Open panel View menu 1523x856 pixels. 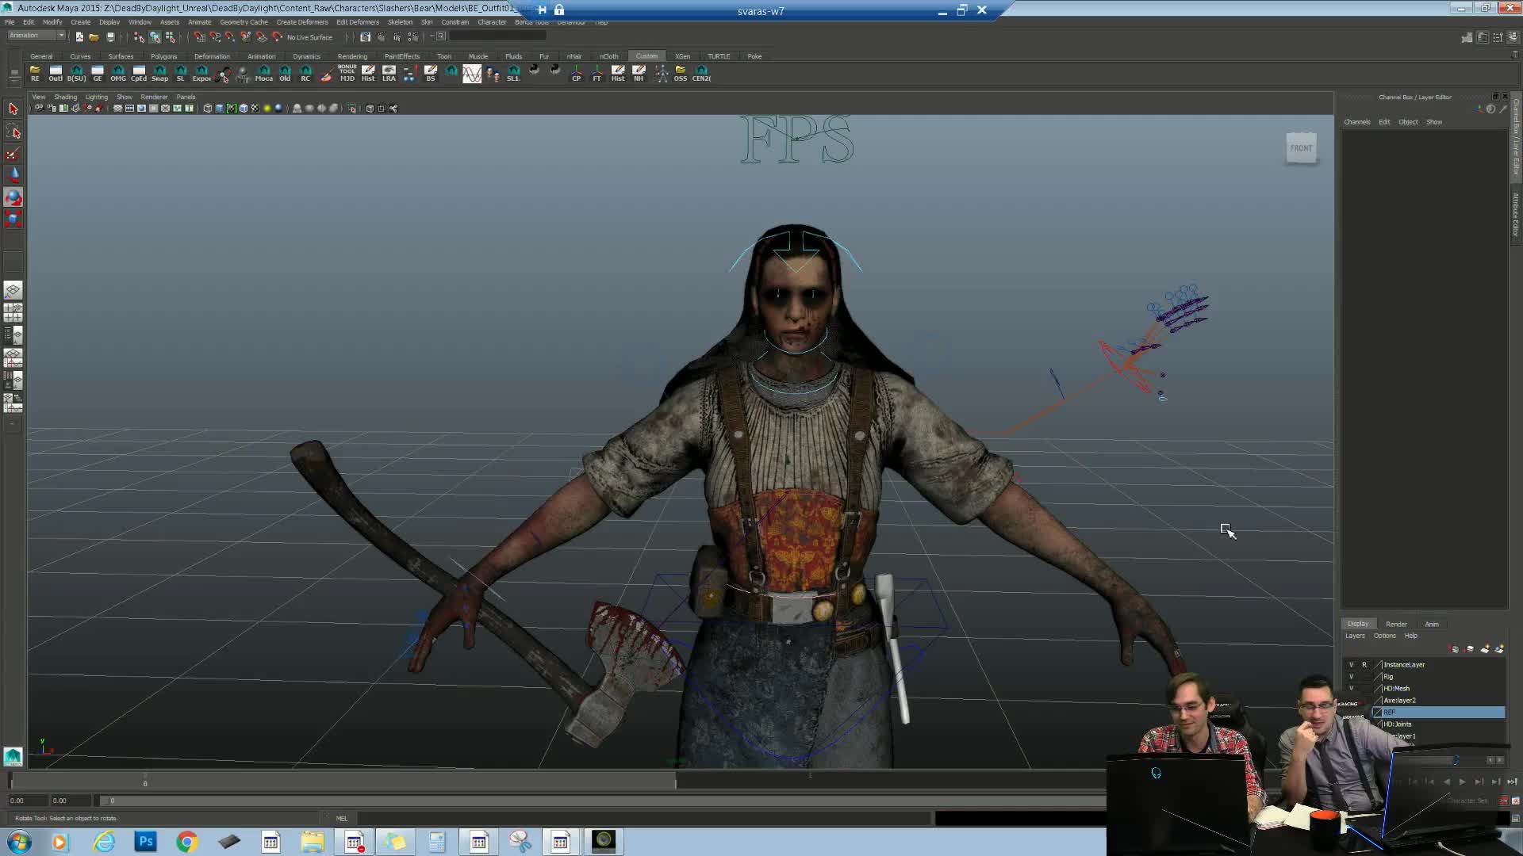click(x=38, y=97)
